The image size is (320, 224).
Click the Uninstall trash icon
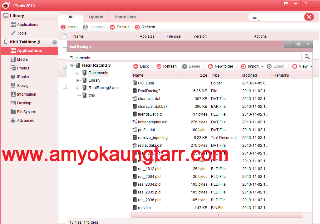coord(85,27)
